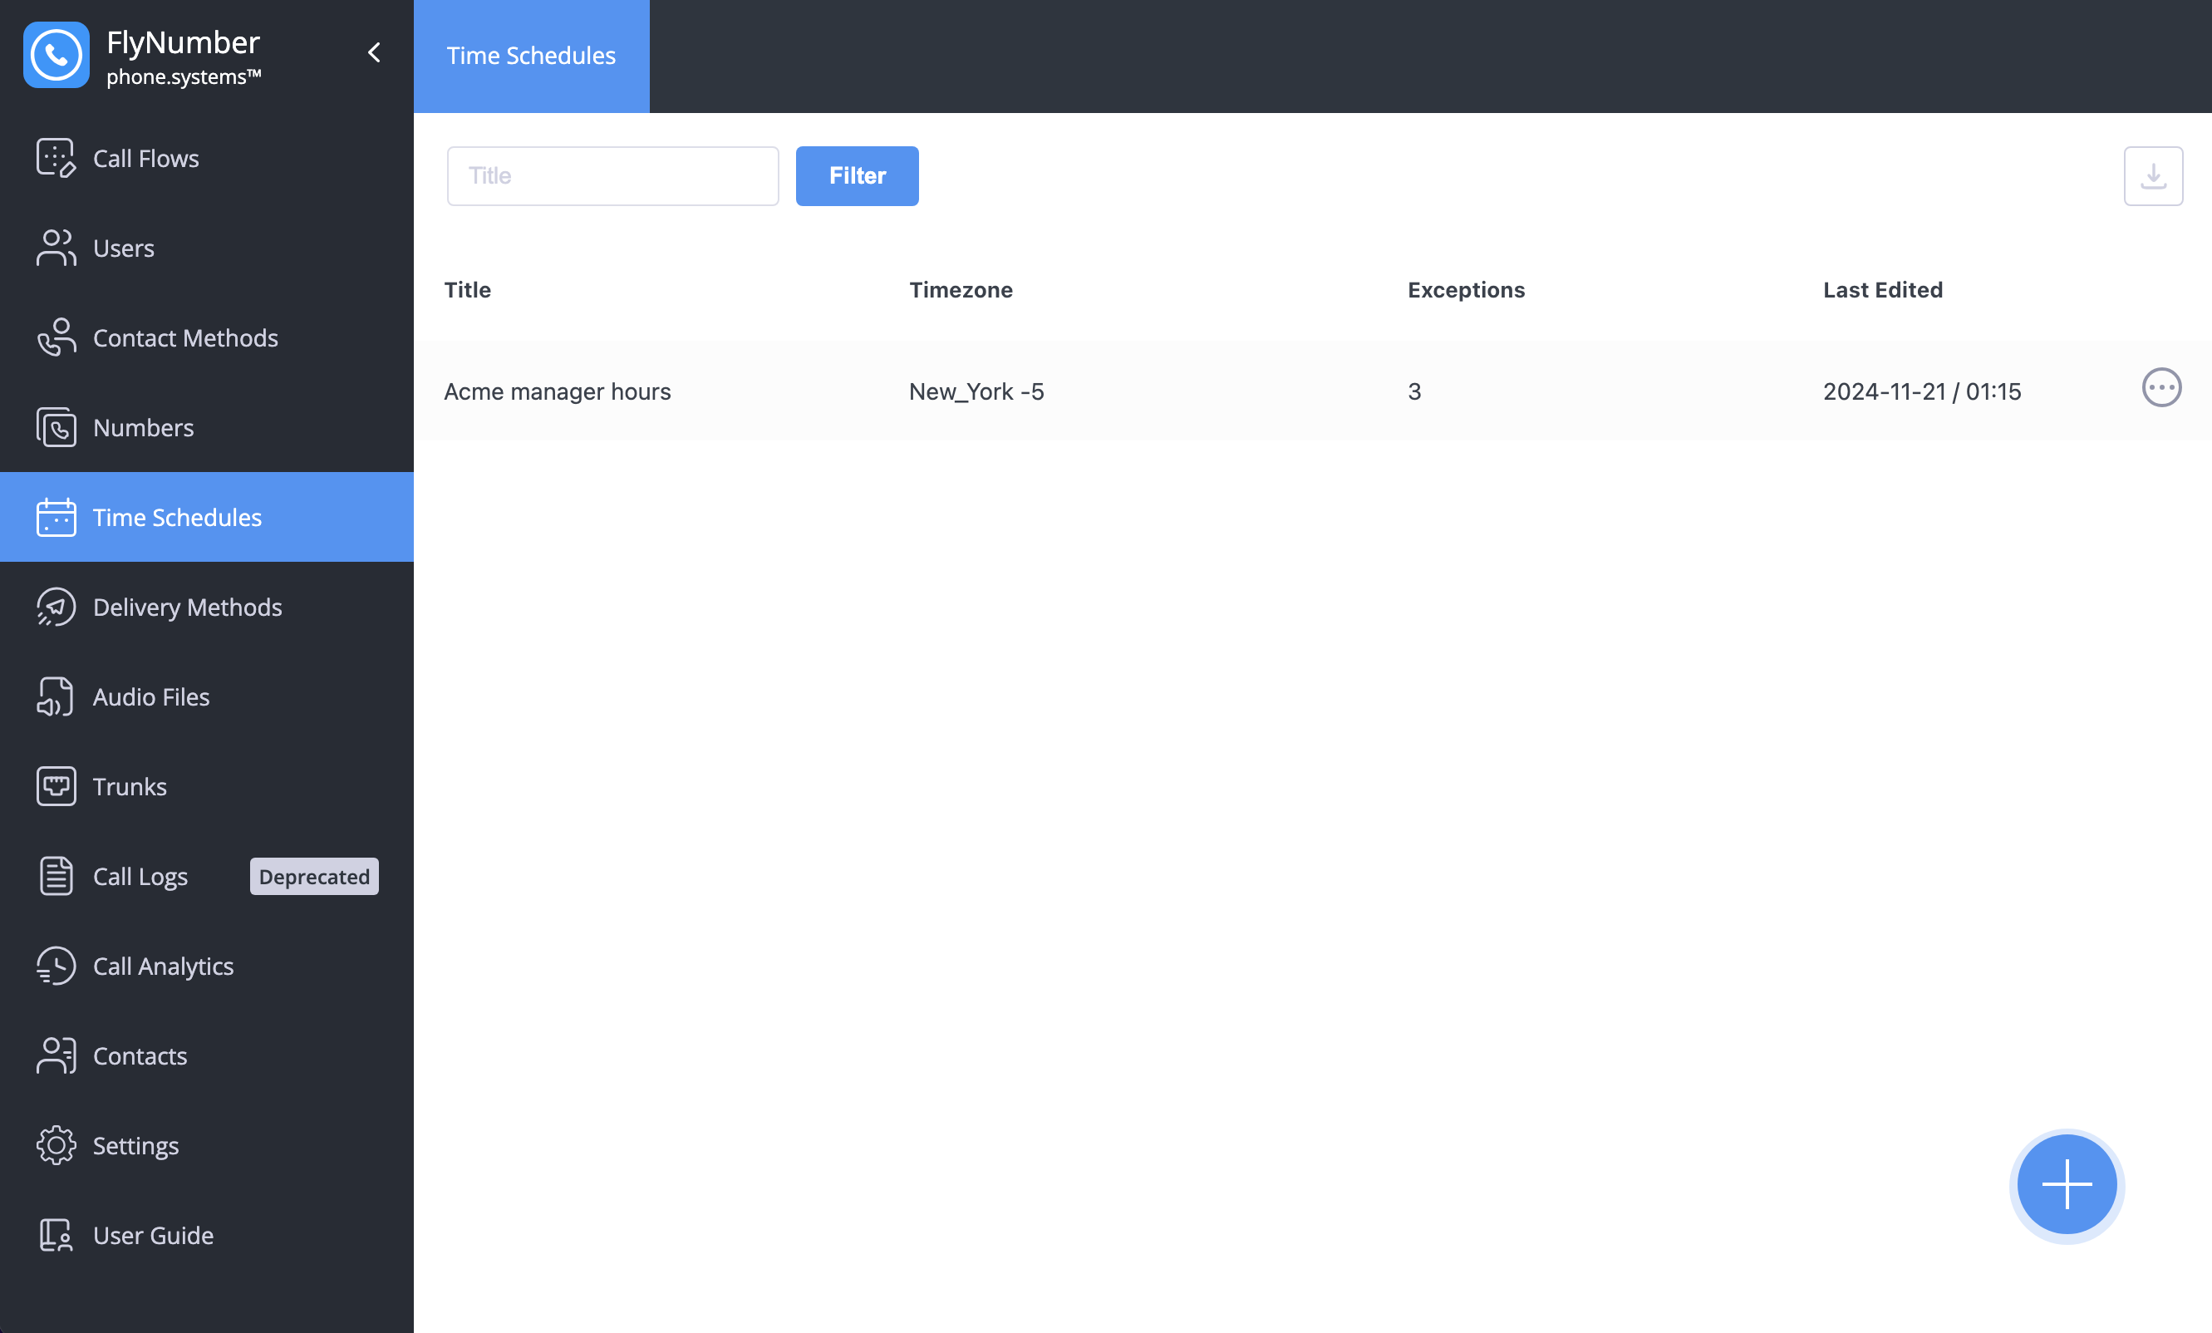The height and width of the screenshot is (1333, 2212).
Task: Click the Audio Files sidebar icon
Action: coord(56,696)
